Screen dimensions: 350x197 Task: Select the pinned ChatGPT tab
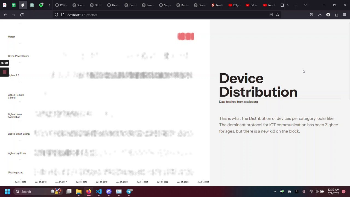(32, 5)
